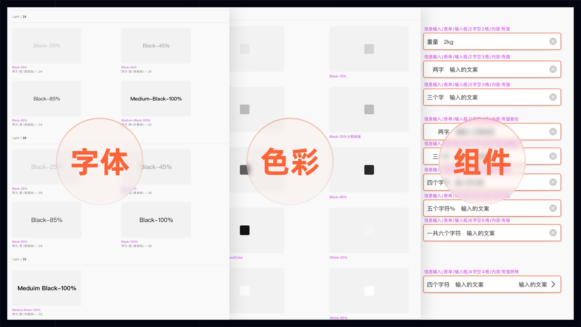Viewport: 581px width, 327px height.
Task: Open the Black-100% font card
Action: (156, 220)
